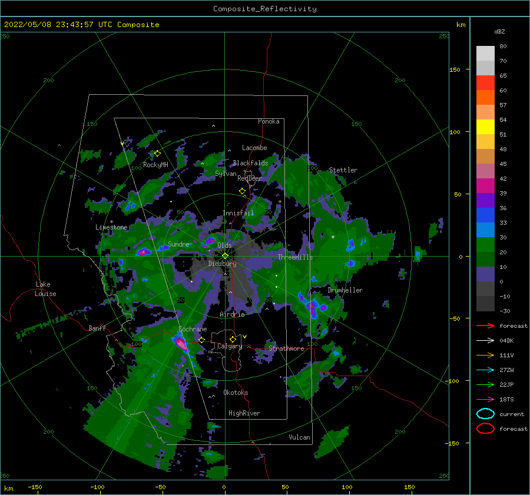Select the red 60–65 dBZ color swatch
The width and height of the screenshot is (530, 495).
(485, 83)
